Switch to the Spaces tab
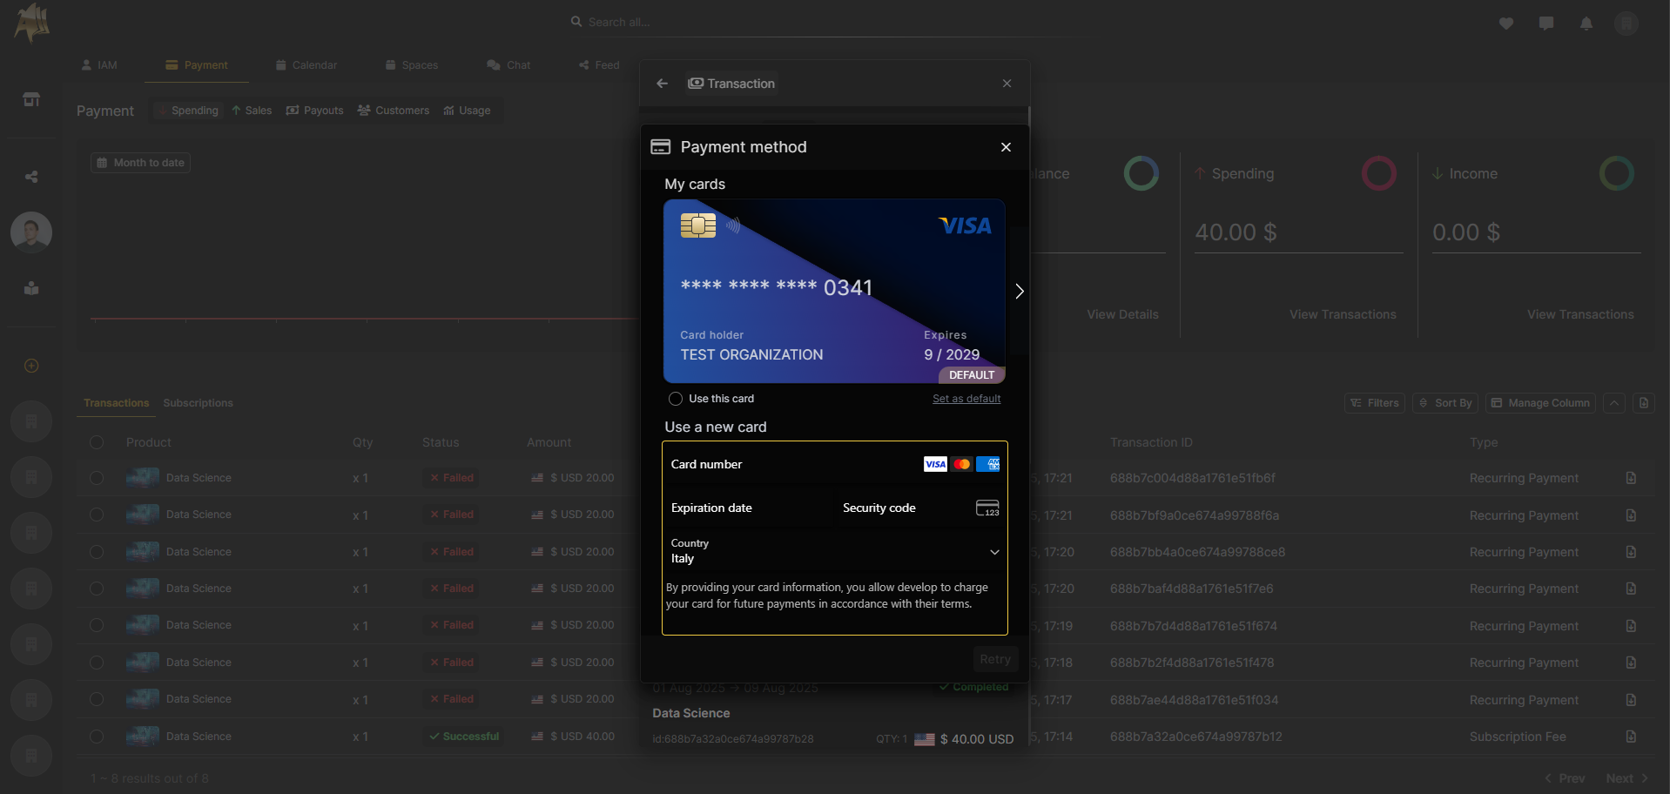The image size is (1670, 794). (412, 65)
